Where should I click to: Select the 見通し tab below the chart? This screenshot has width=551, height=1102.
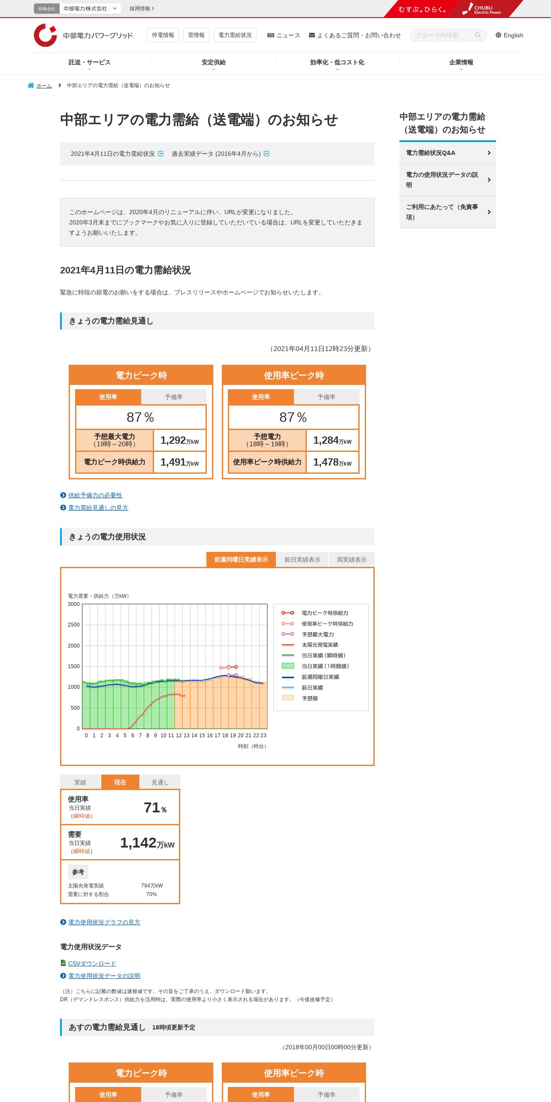pyautogui.click(x=160, y=782)
